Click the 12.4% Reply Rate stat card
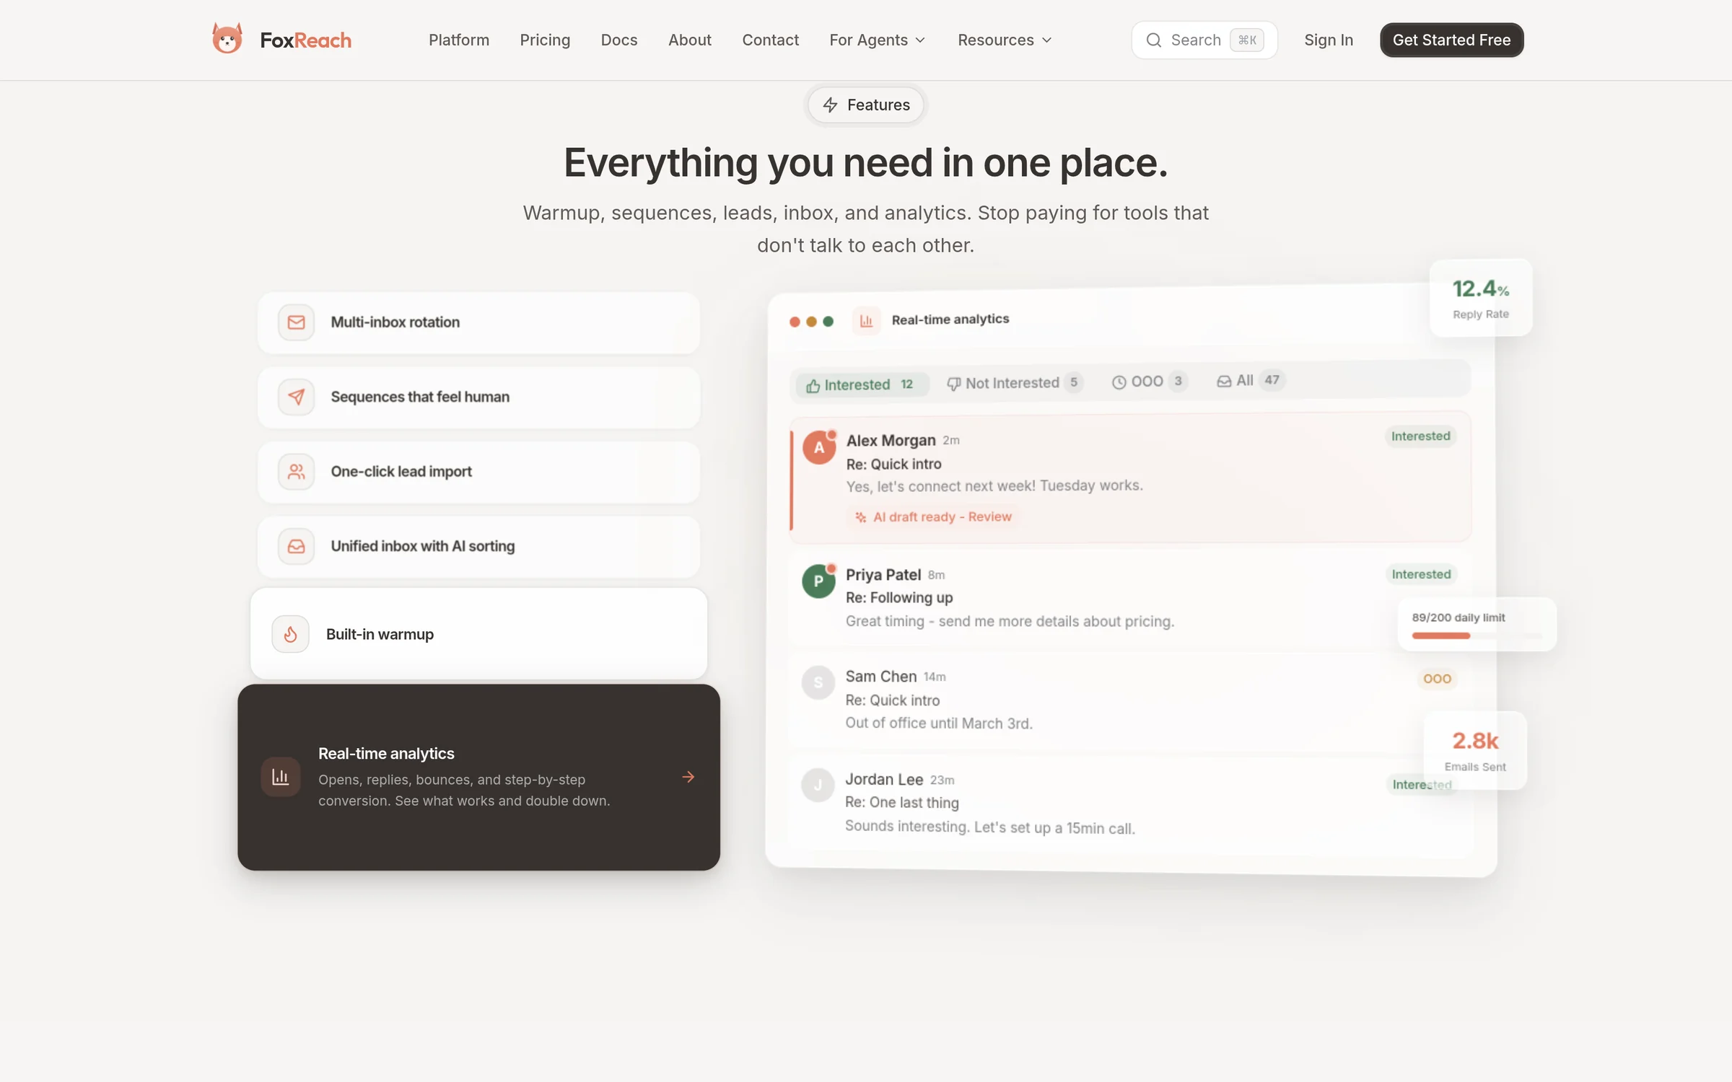The width and height of the screenshot is (1732, 1082). tap(1481, 298)
